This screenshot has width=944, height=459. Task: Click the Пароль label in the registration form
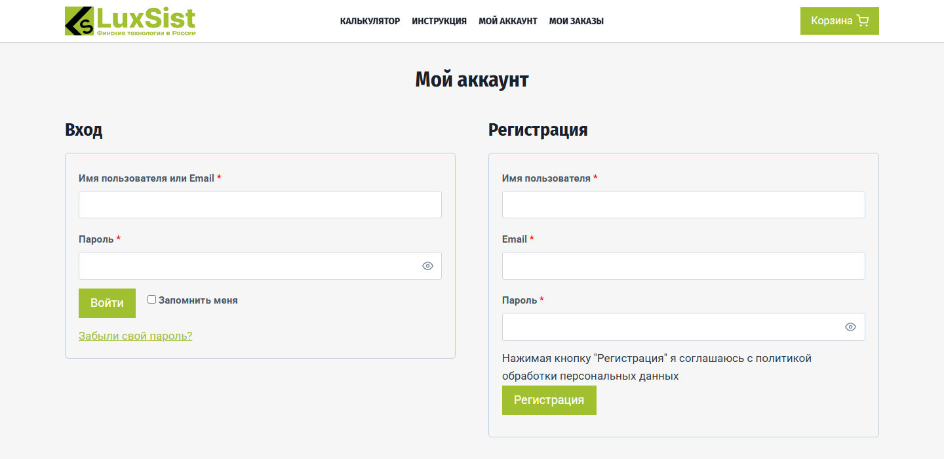click(520, 300)
